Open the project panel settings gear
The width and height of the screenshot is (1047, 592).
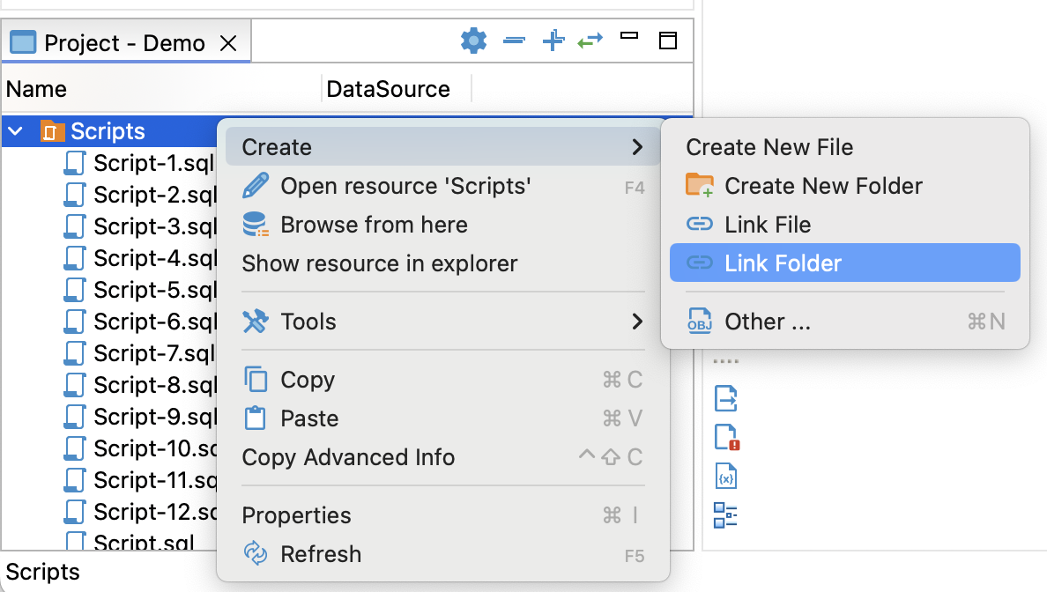(473, 41)
